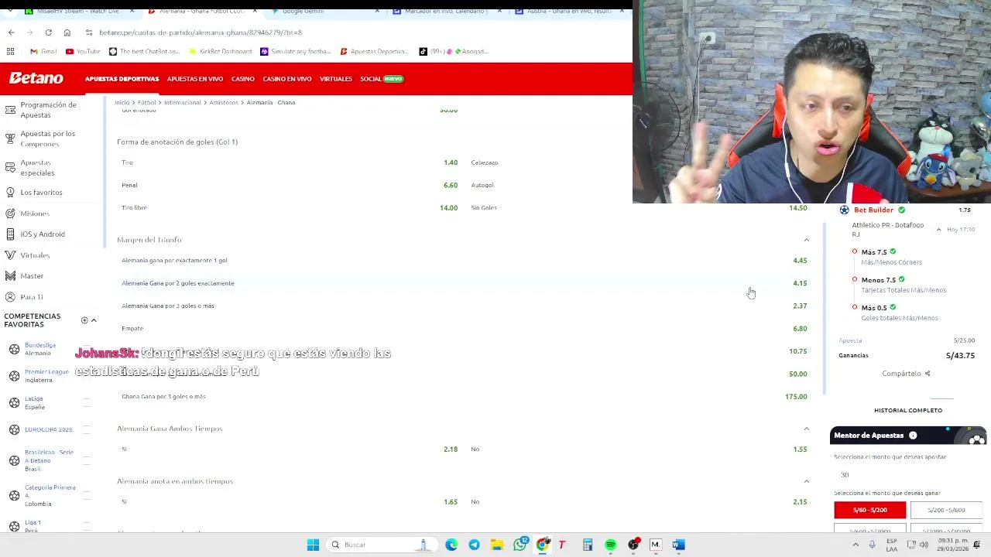Open Para Ti in the sidebar
The image size is (991, 557).
tap(32, 297)
